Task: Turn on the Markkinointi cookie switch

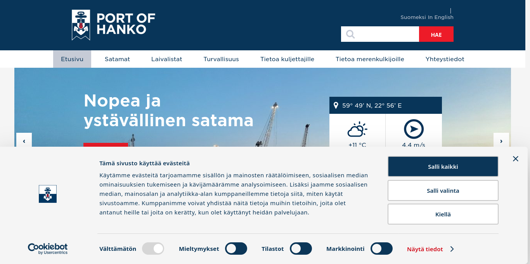Action: click(x=381, y=249)
